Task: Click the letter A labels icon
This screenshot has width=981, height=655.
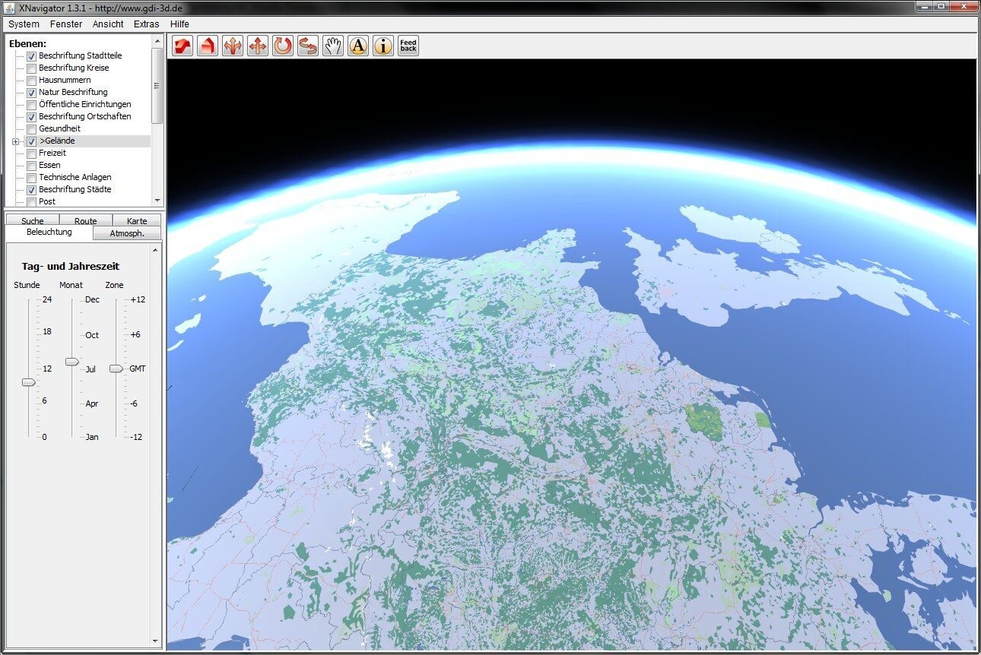Action: click(357, 46)
